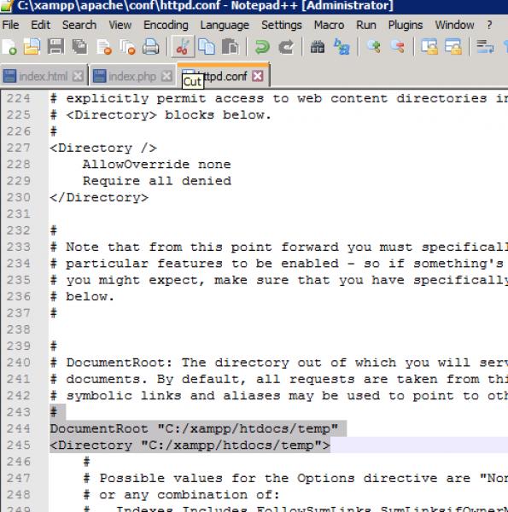Viewport: 508px width, 512px height.
Task: Switch to the index.php tab
Action: (x=132, y=77)
